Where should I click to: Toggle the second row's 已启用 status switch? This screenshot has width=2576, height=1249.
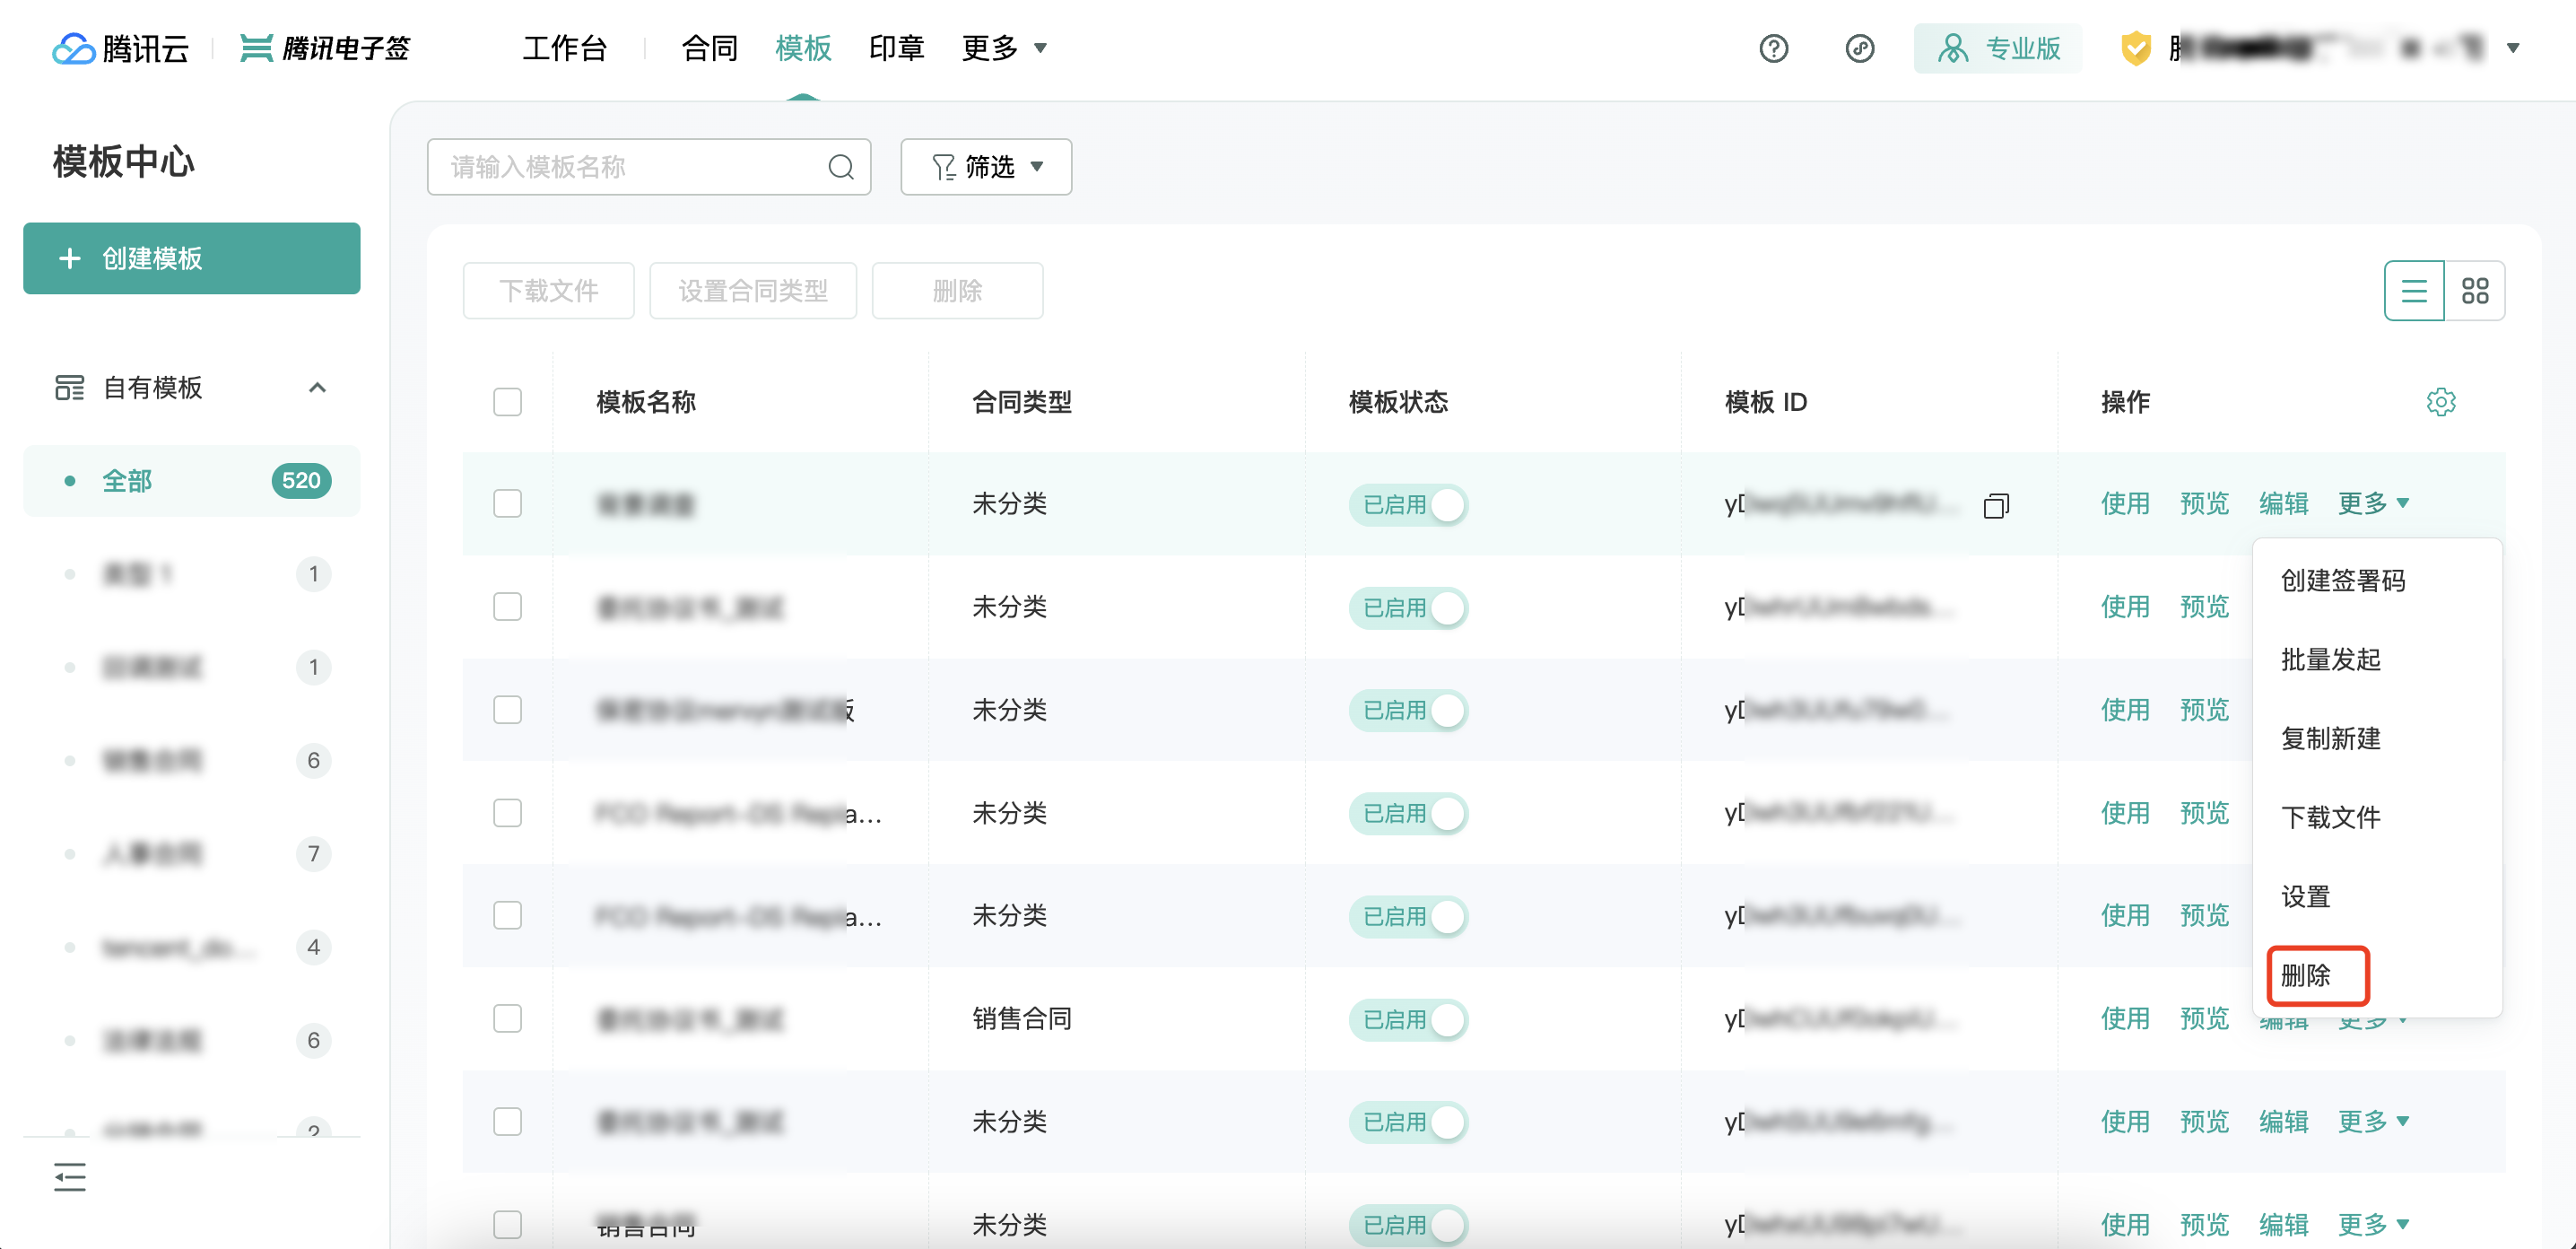click(1407, 608)
